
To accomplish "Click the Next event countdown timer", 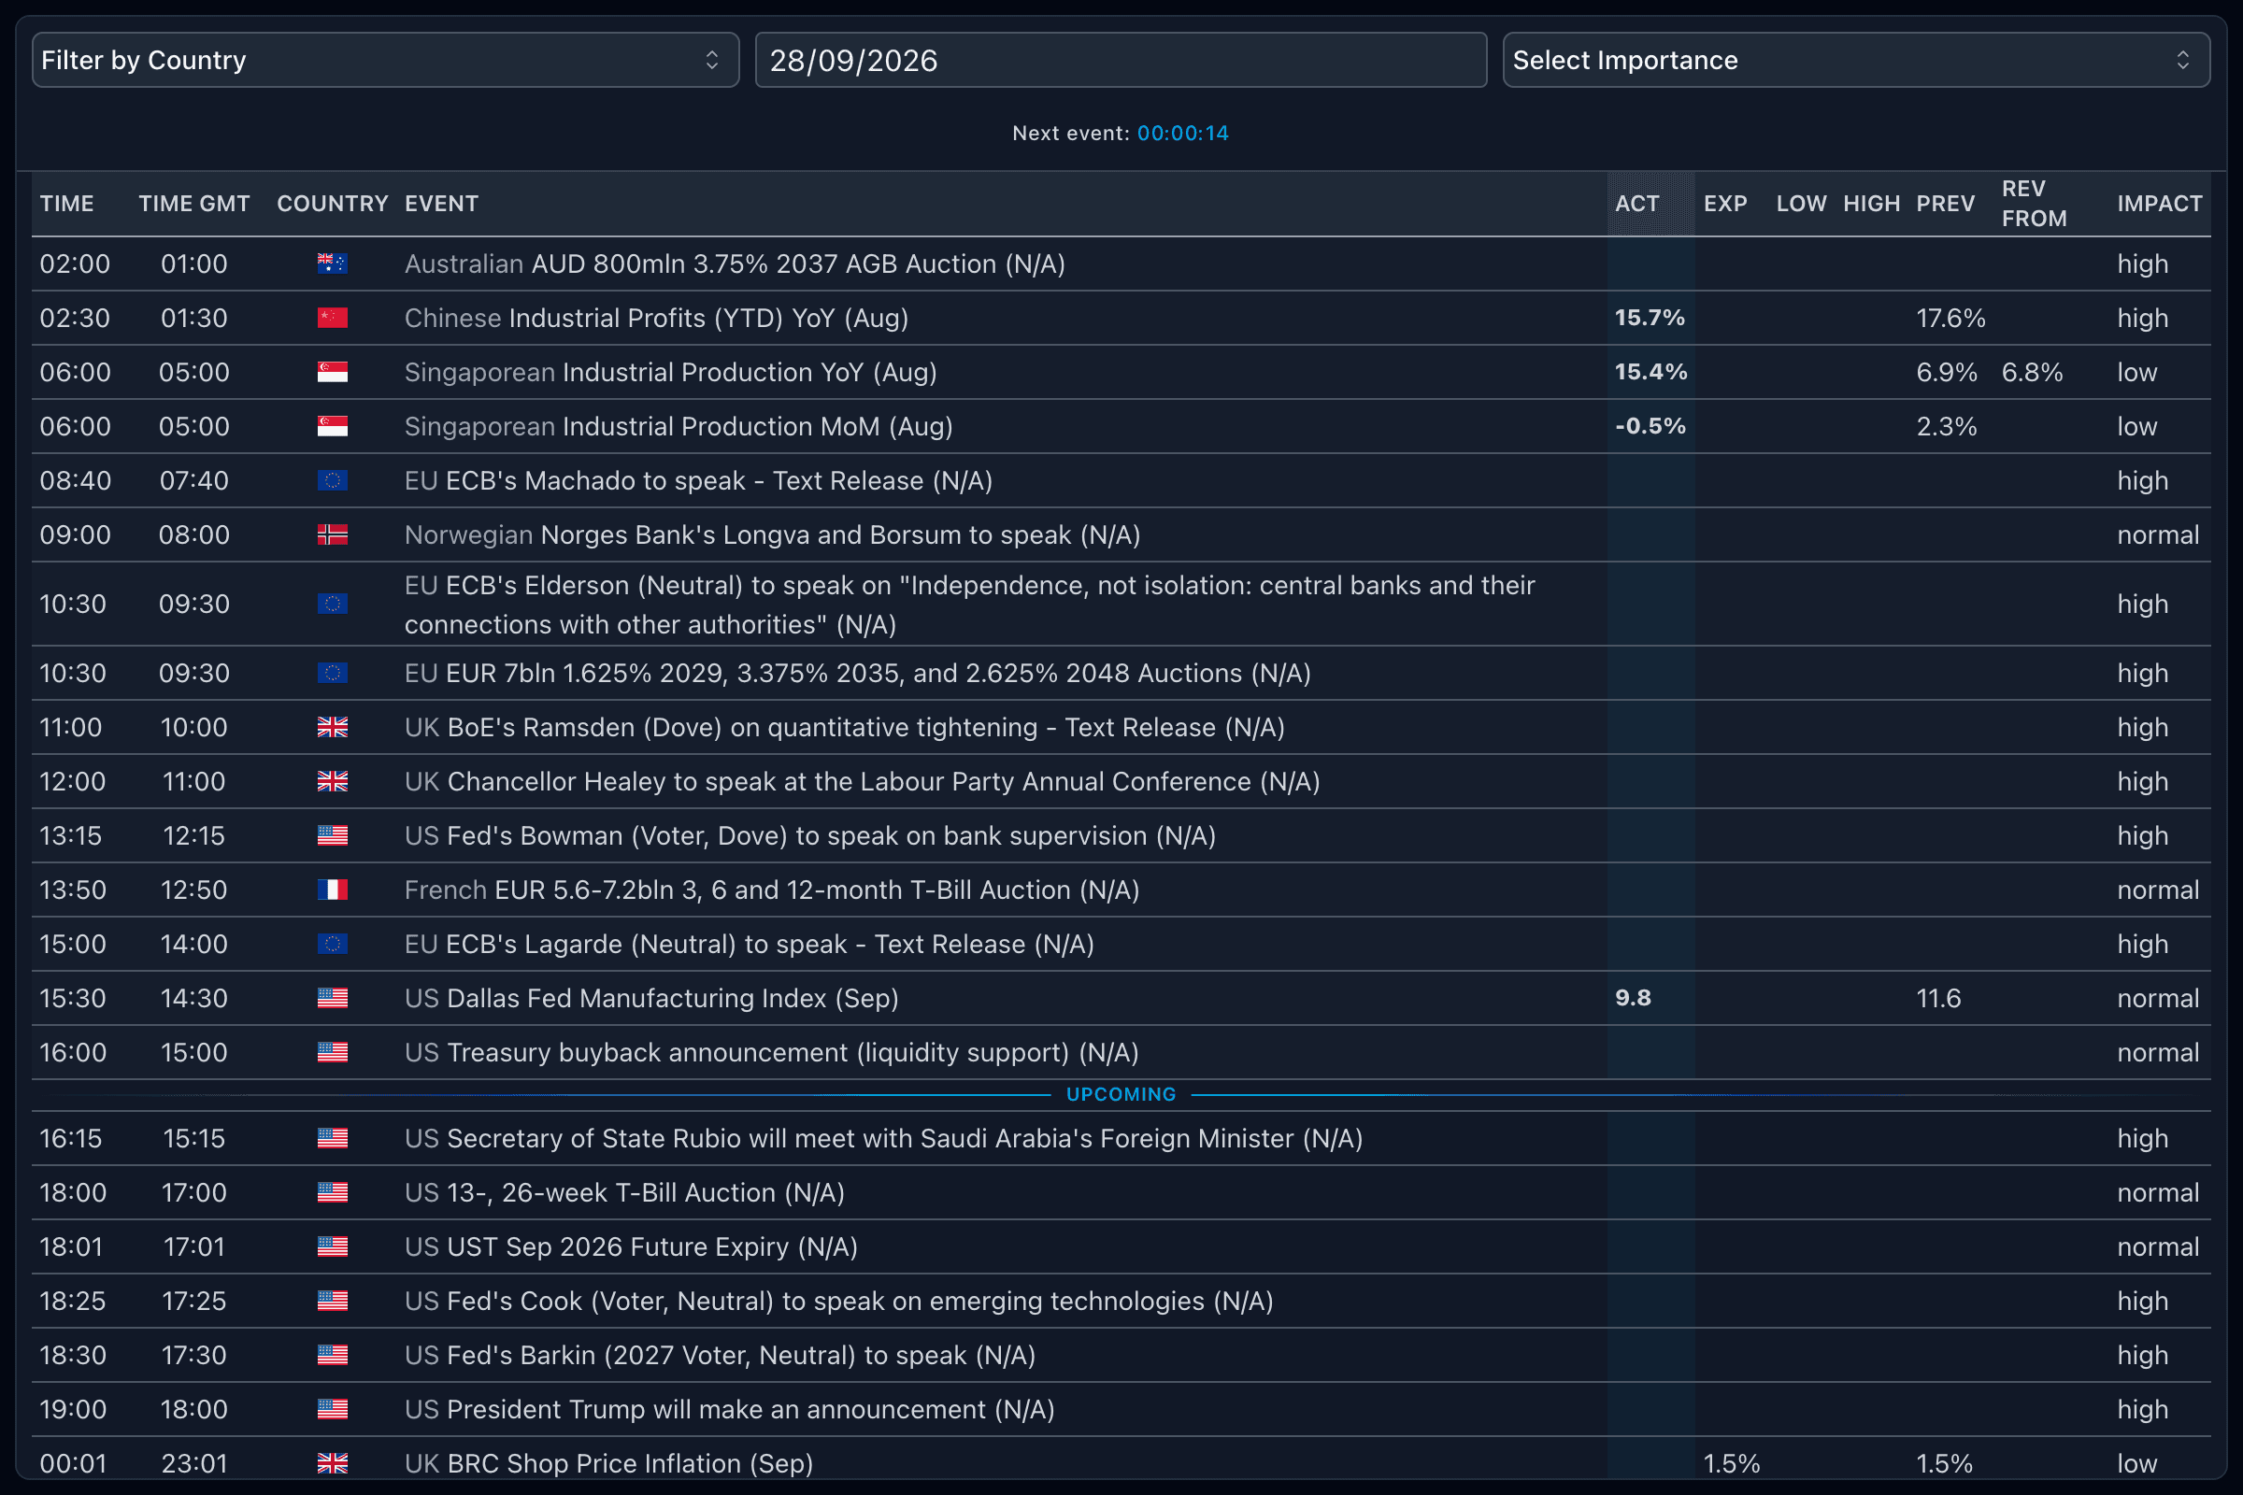I will click(x=1182, y=134).
